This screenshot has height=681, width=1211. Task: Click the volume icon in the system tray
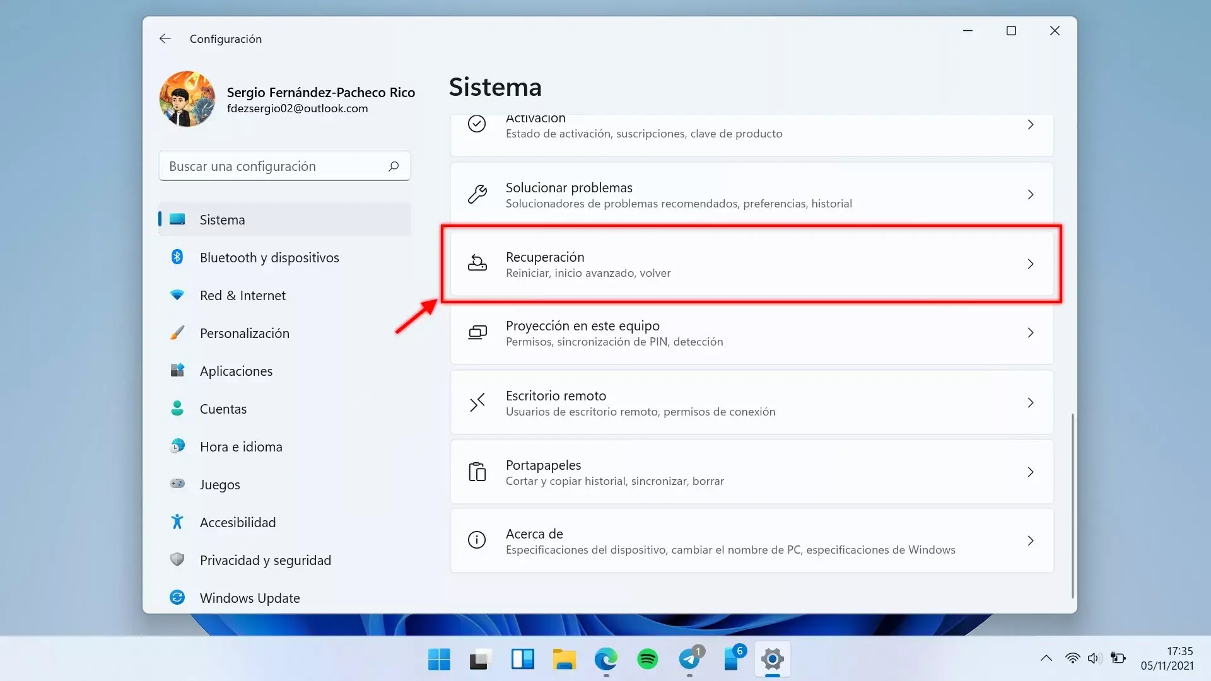coord(1095,658)
